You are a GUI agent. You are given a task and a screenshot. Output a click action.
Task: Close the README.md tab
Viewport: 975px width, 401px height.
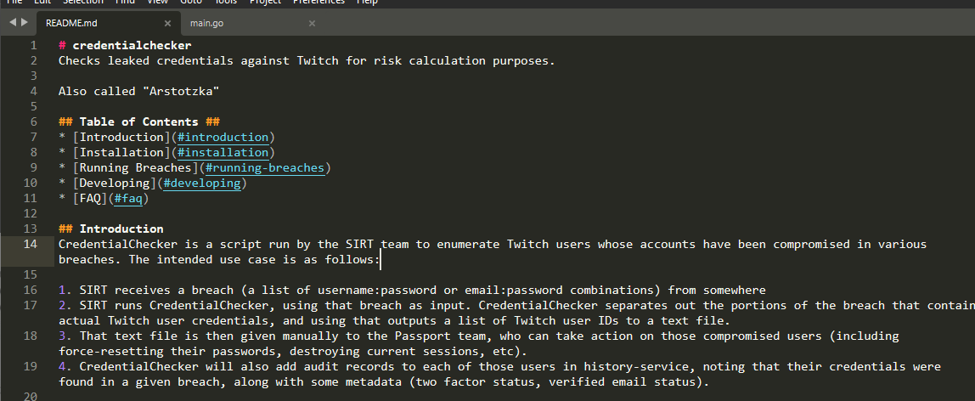point(167,24)
